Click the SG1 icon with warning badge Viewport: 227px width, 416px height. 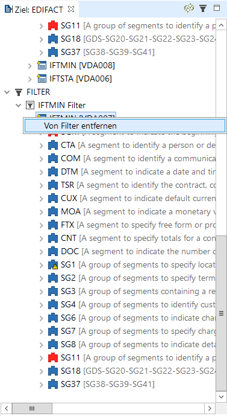[x=53, y=265]
